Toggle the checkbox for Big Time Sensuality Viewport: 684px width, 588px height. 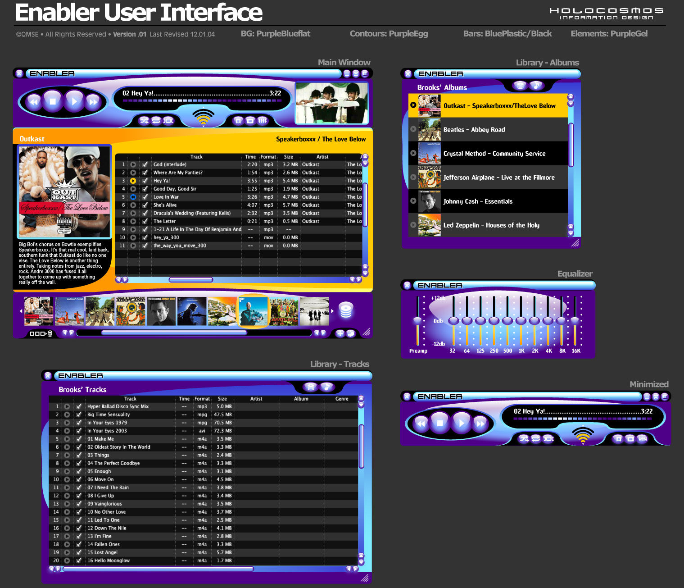[79, 415]
